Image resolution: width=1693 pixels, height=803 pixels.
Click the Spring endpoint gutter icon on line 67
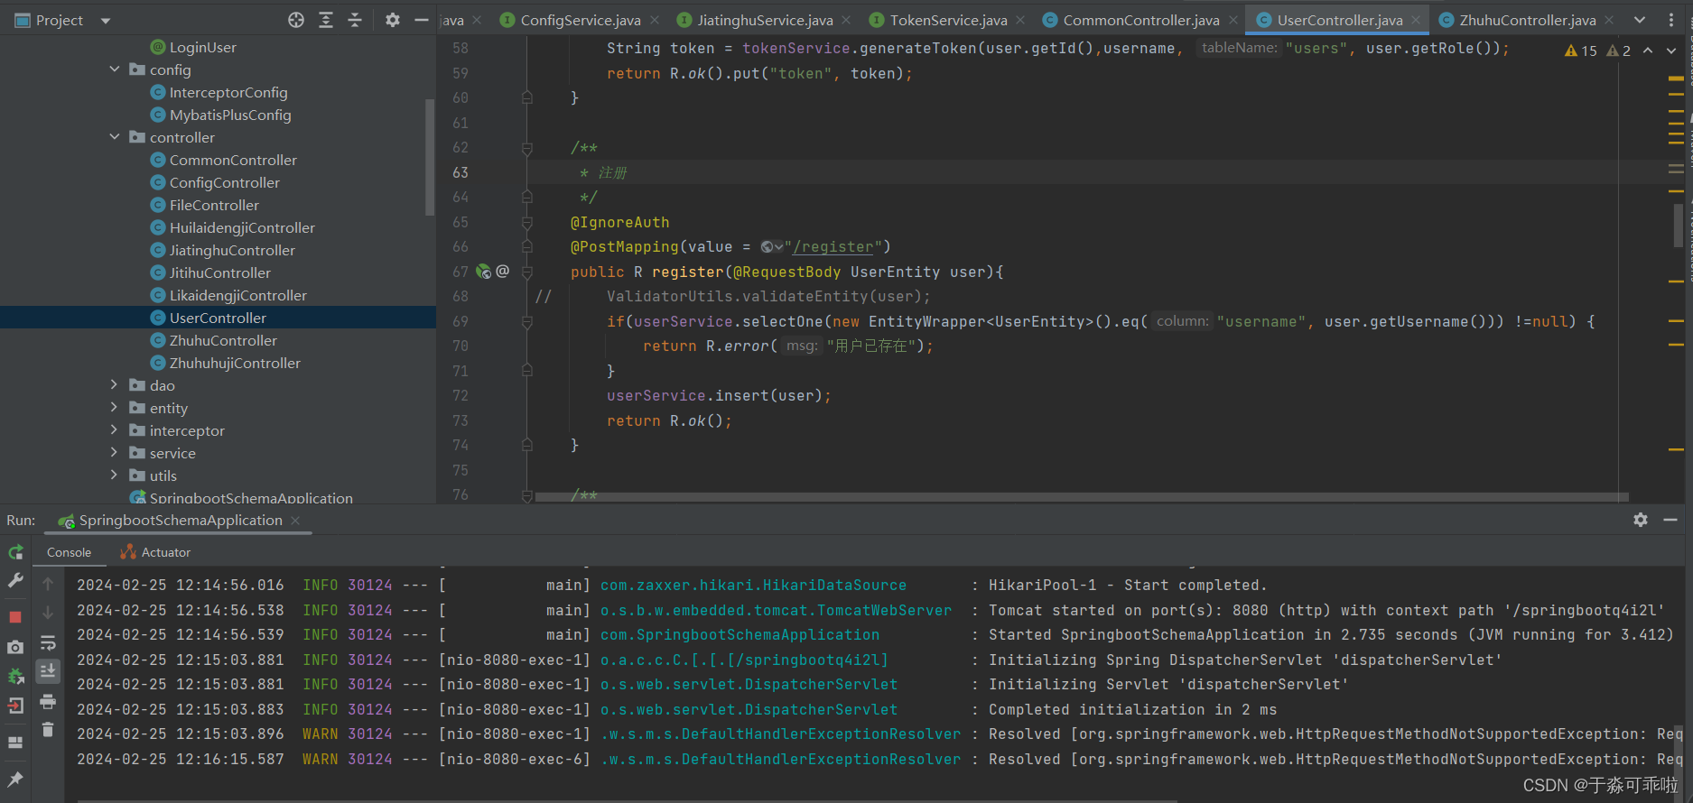pyautogui.click(x=483, y=272)
